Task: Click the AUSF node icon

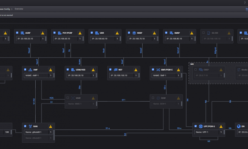Action: 22,33
